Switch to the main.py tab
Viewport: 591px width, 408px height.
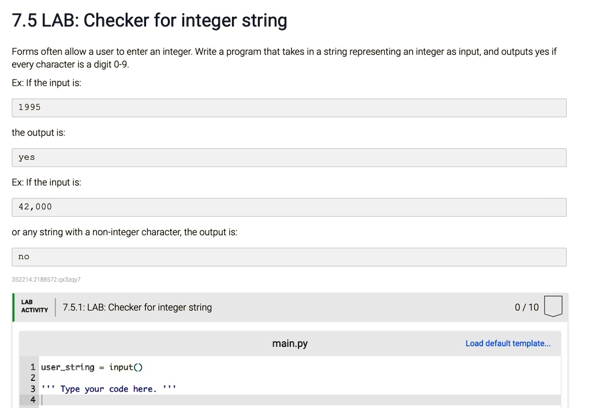[290, 343]
